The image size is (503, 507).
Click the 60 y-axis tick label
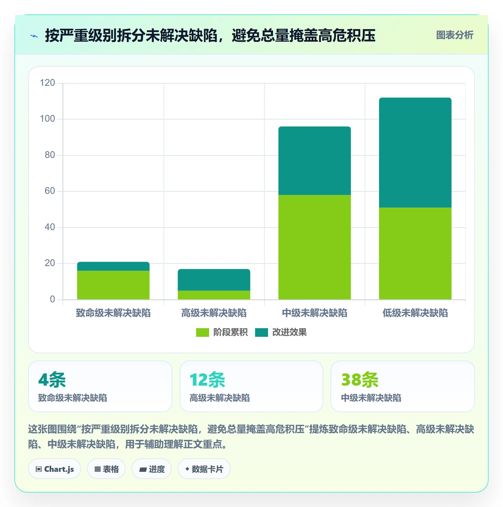tap(50, 191)
